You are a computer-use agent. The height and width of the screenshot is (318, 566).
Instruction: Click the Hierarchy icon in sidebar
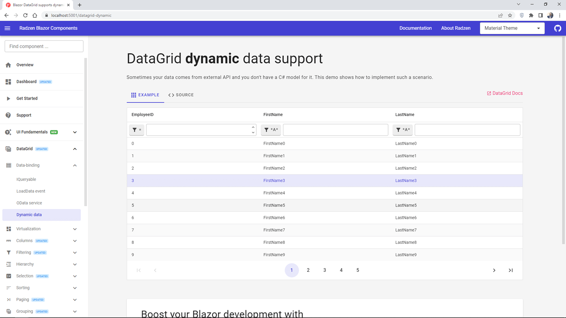click(9, 264)
